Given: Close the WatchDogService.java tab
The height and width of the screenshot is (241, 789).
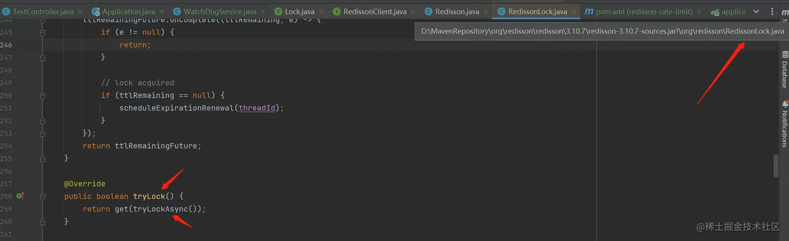Looking at the screenshot, I should pyautogui.click(x=261, y=11).
